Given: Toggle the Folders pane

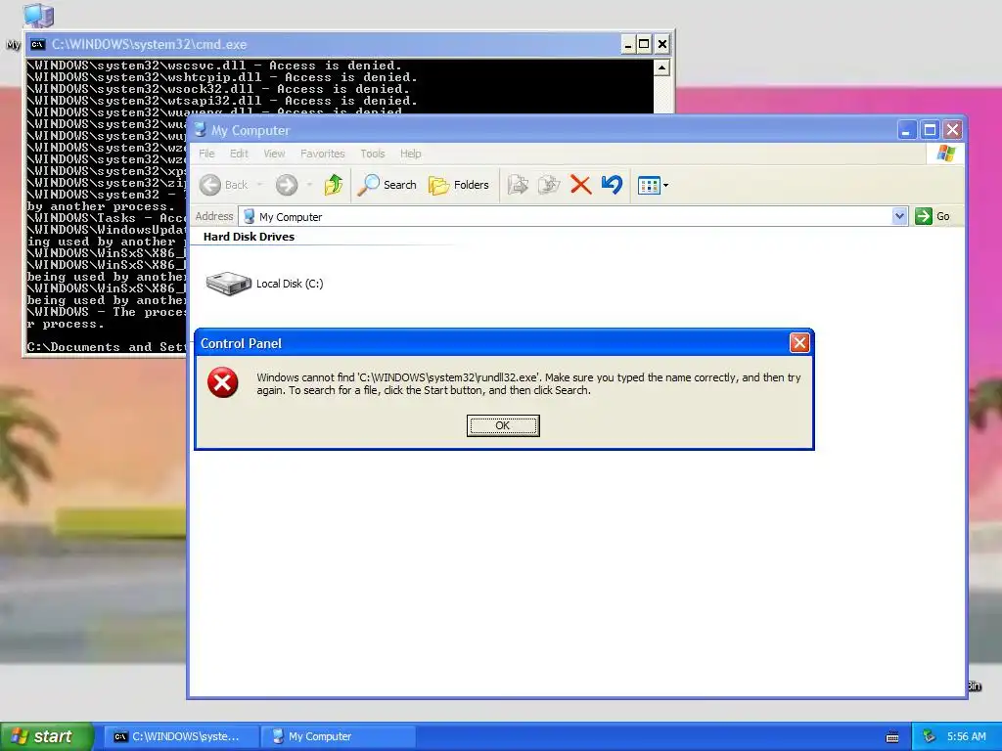Looking at the screenshot, I should (459, 185).
